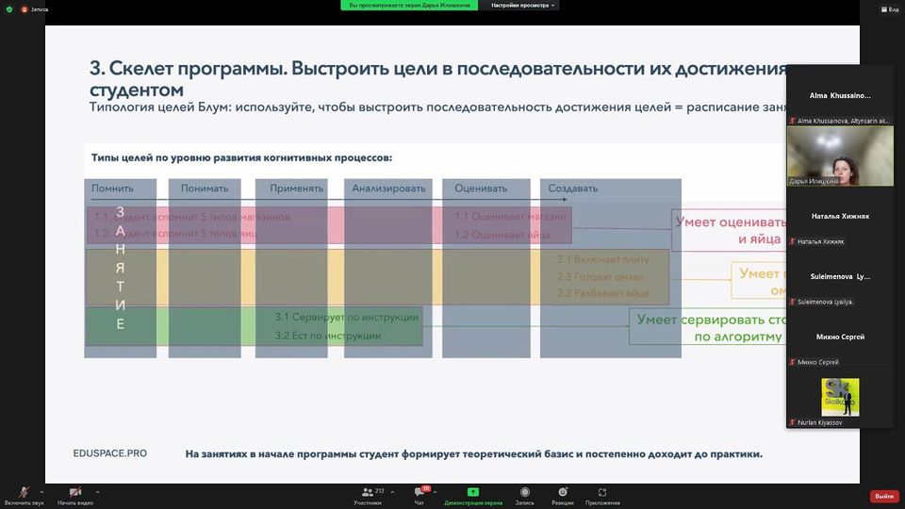Expand the caret next to Чат

point(435,492)
